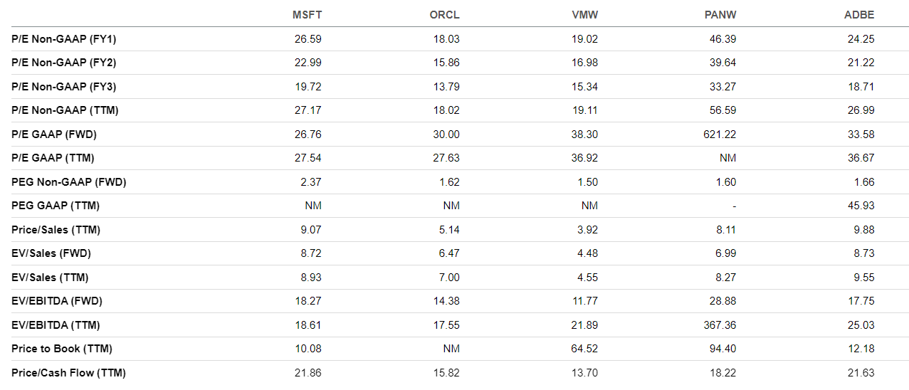
Task: Select the EV/Sales (FWD) row label
Action: [51, 253]
